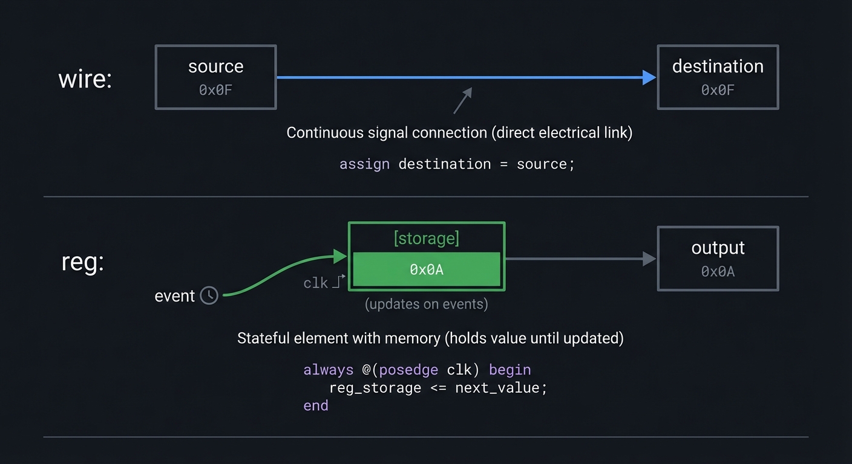Expand the updates on events caption
The width and height of the screenshot is (852, 464).
[x=426, y=304]
